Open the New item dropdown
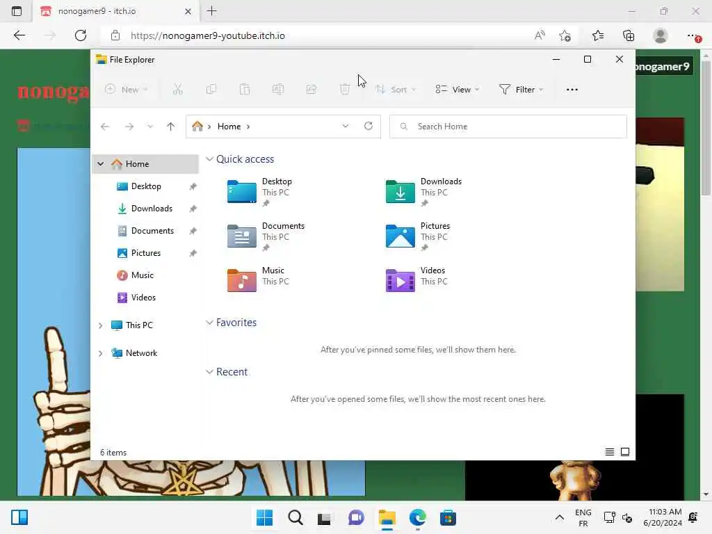 127,90
